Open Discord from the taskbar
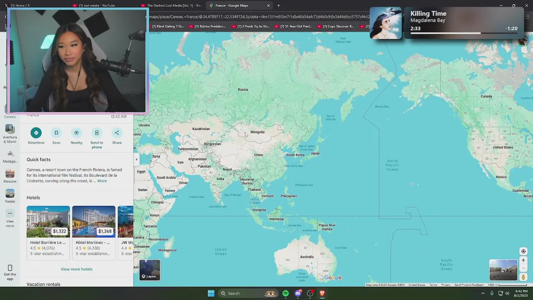The image size is (533, 300). (x=298, y=293)
